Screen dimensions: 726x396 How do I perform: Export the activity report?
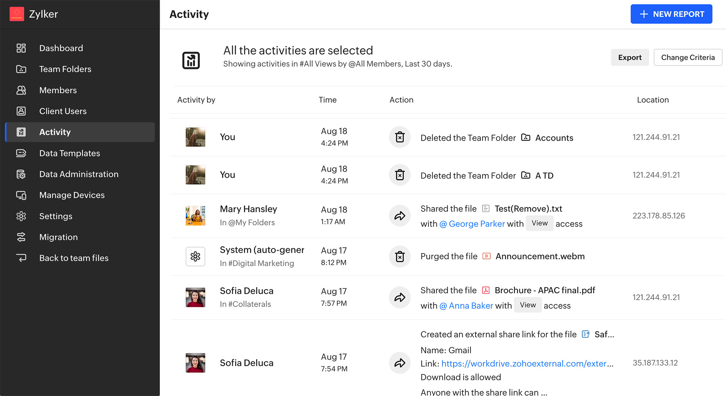[x=630, y=57]
